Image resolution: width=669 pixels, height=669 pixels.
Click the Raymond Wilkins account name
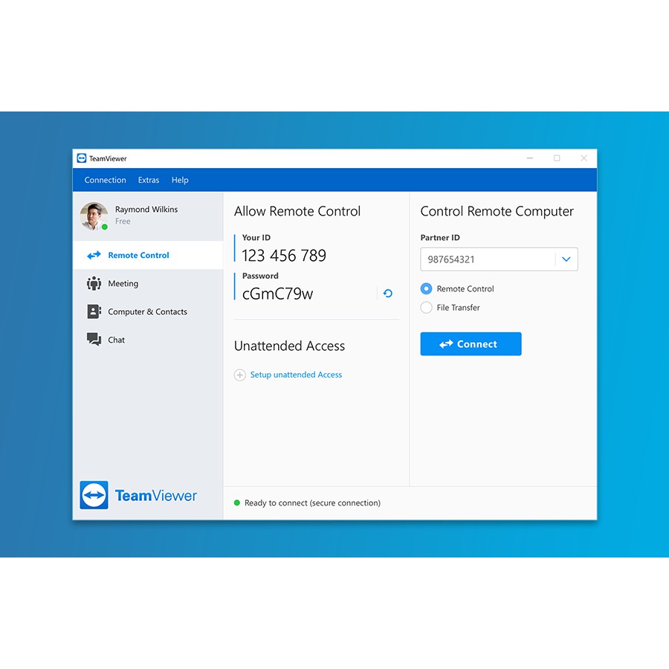tap(146, 210)
